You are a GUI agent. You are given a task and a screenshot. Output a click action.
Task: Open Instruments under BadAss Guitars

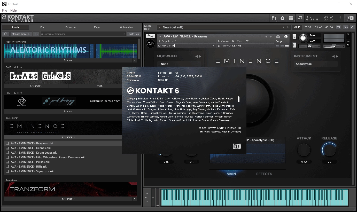point(36,86)
